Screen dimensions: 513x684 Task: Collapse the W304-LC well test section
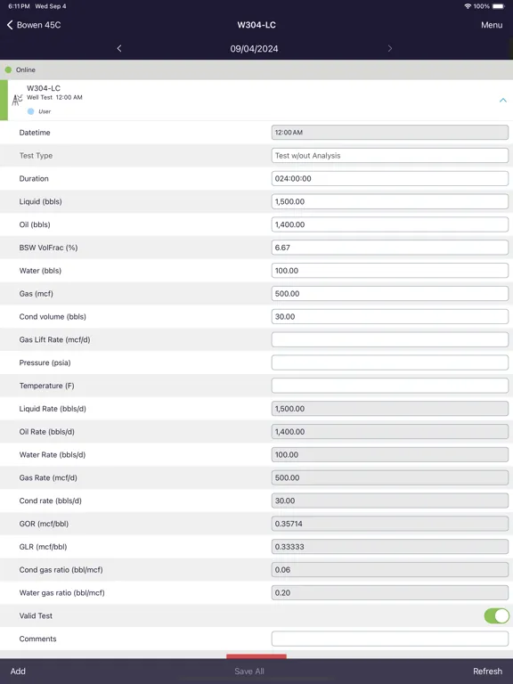pyautogui.click(x=503, y=101)
